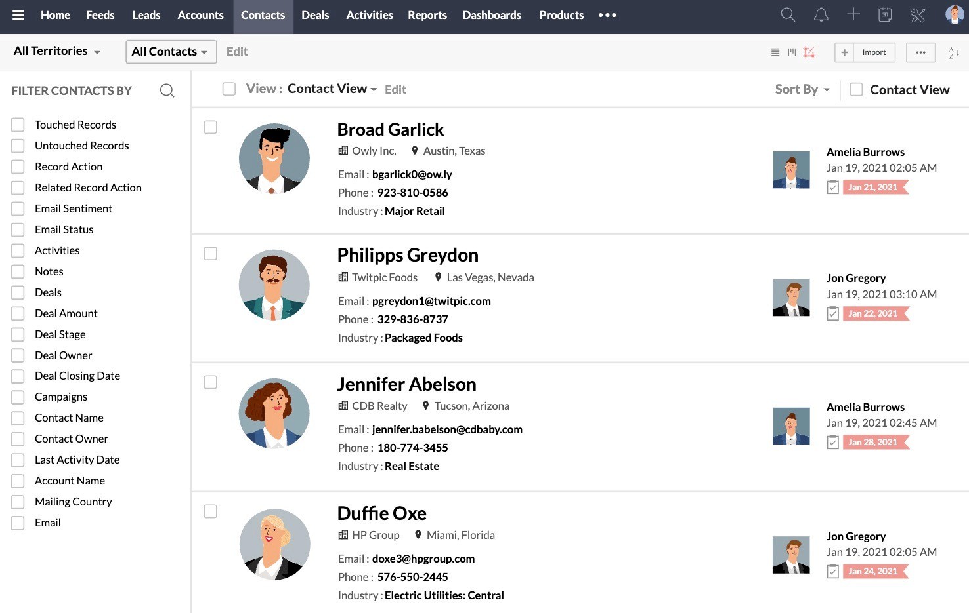Enable the Touched Records filter

[18, 125]
